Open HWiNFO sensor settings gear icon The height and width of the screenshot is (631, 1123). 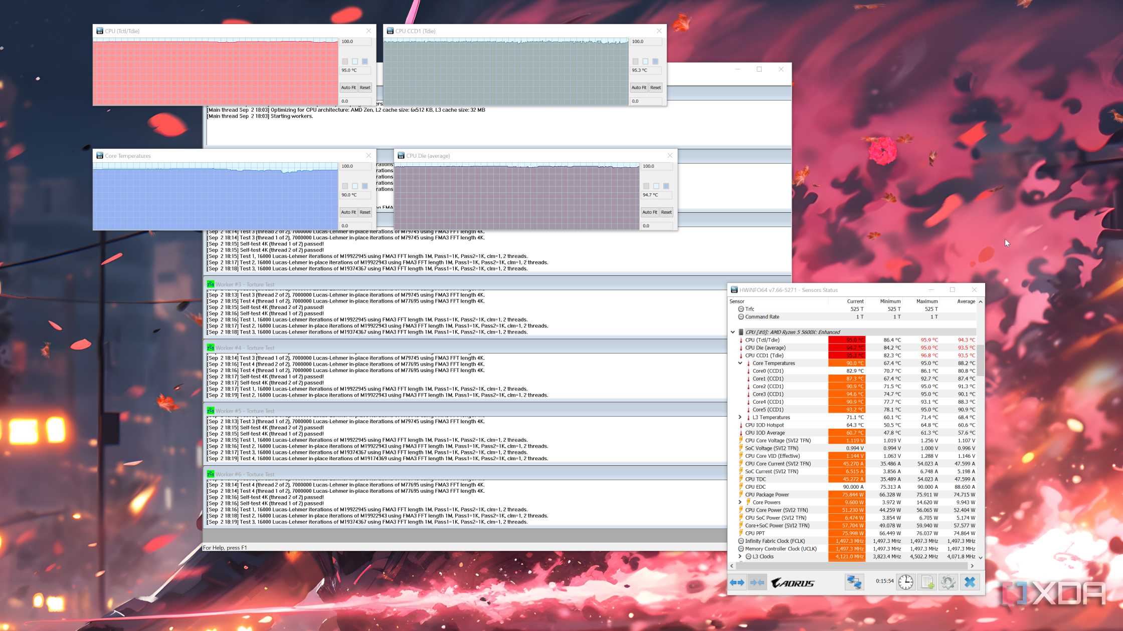(x=948, y=582)
